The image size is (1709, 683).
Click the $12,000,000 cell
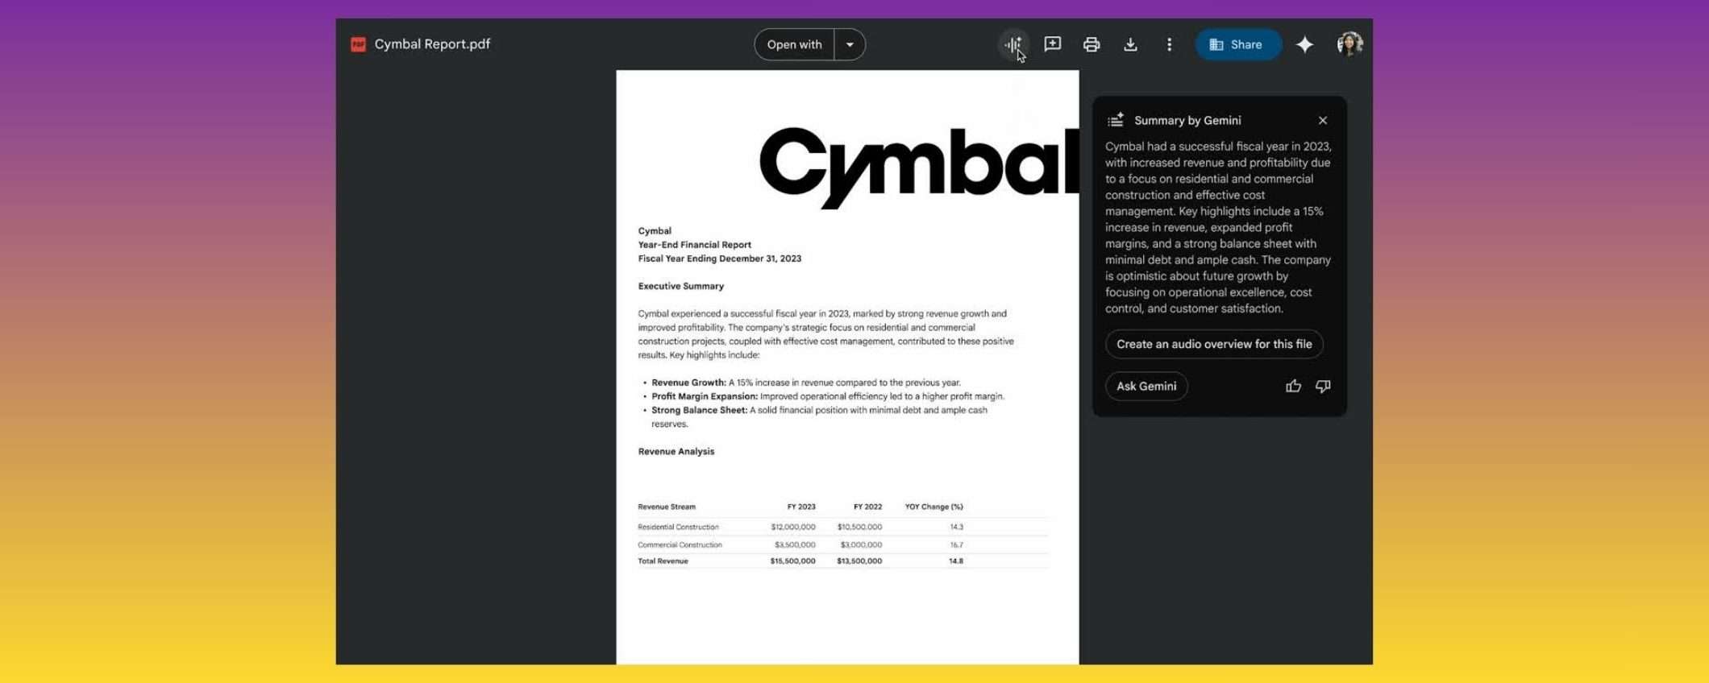pos(793,527)
